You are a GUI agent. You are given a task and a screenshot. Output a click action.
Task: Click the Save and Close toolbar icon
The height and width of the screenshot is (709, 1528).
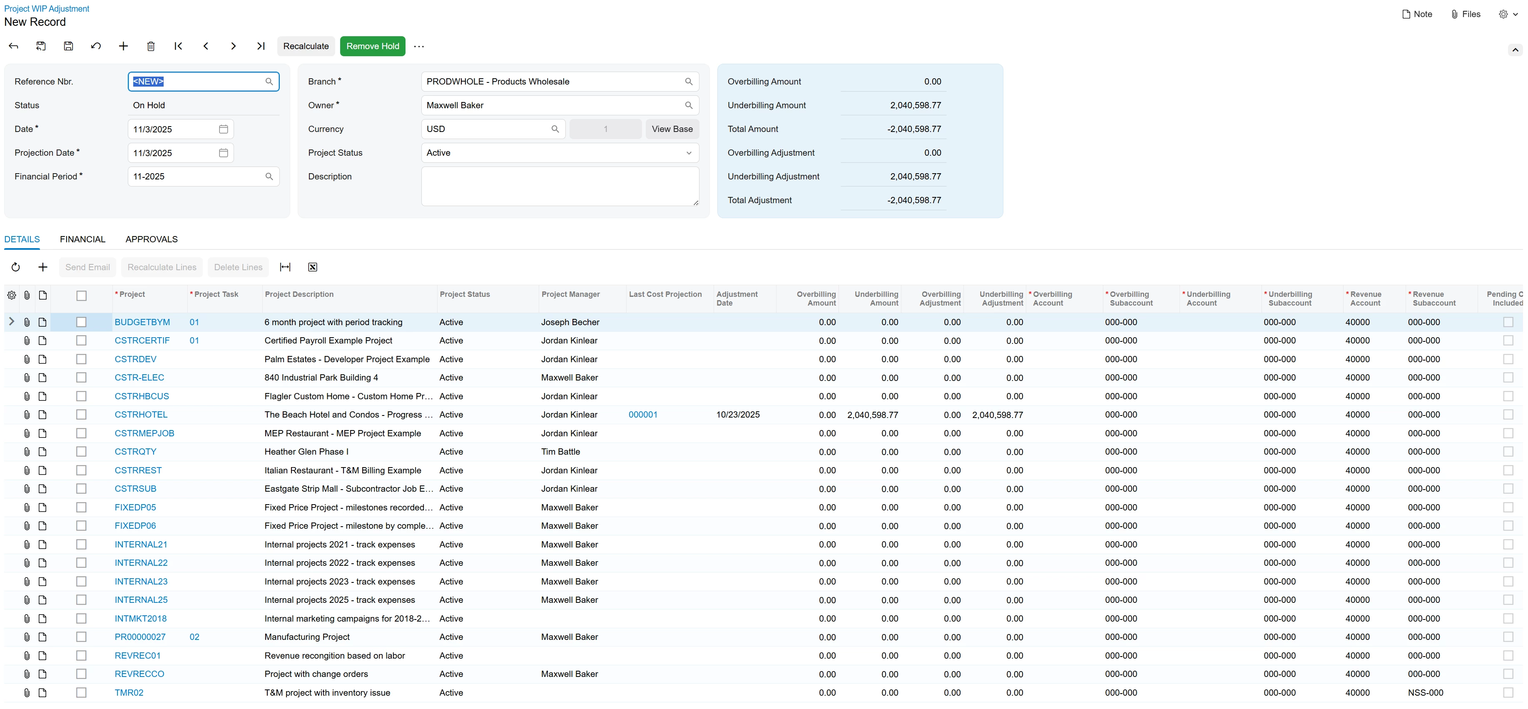tap(41, 46)
